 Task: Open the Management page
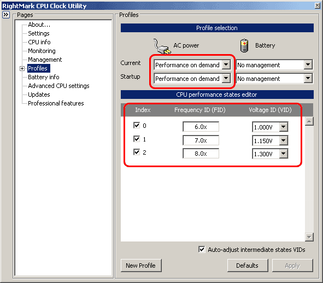tap(45, 60)
